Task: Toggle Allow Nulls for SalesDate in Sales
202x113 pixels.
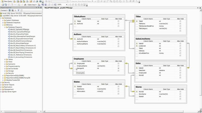Action: click(180, 70)
